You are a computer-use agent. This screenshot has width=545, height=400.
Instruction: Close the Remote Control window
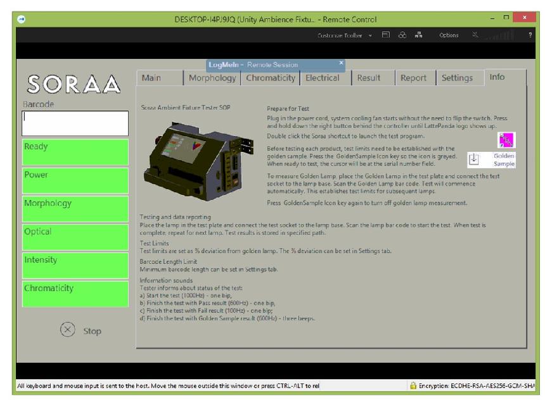click(525, 17)
